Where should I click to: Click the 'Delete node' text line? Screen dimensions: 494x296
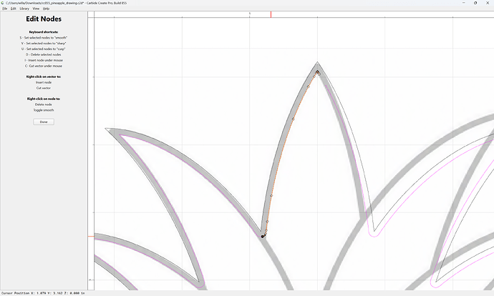[44, 104]
